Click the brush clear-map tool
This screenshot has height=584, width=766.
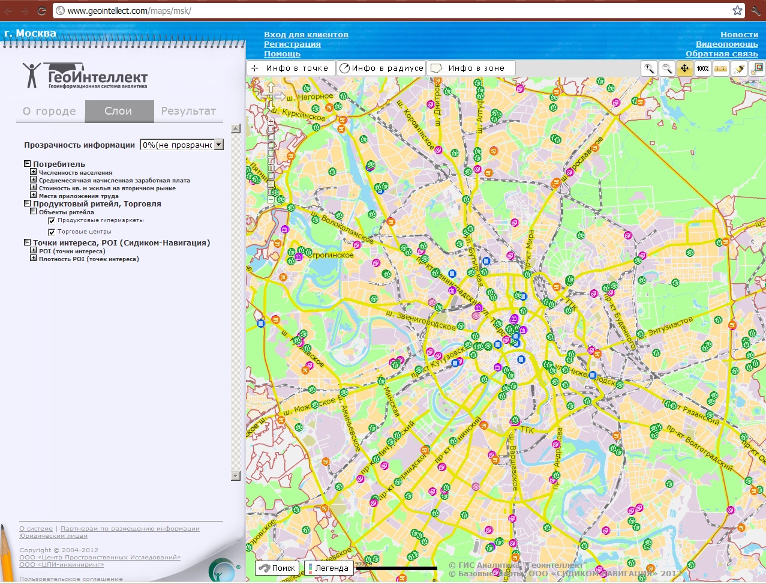(x=738, y=68)
